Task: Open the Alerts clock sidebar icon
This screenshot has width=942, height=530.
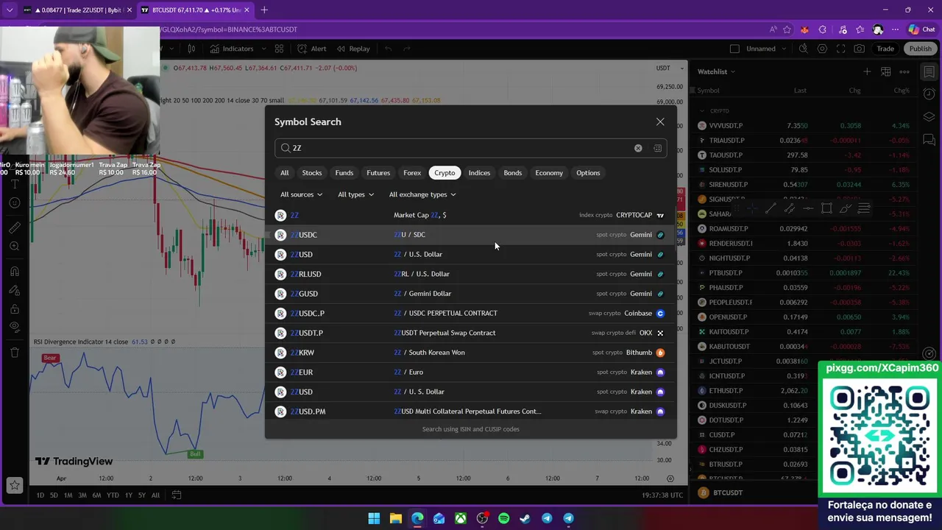Action: [x=929, y=94]
